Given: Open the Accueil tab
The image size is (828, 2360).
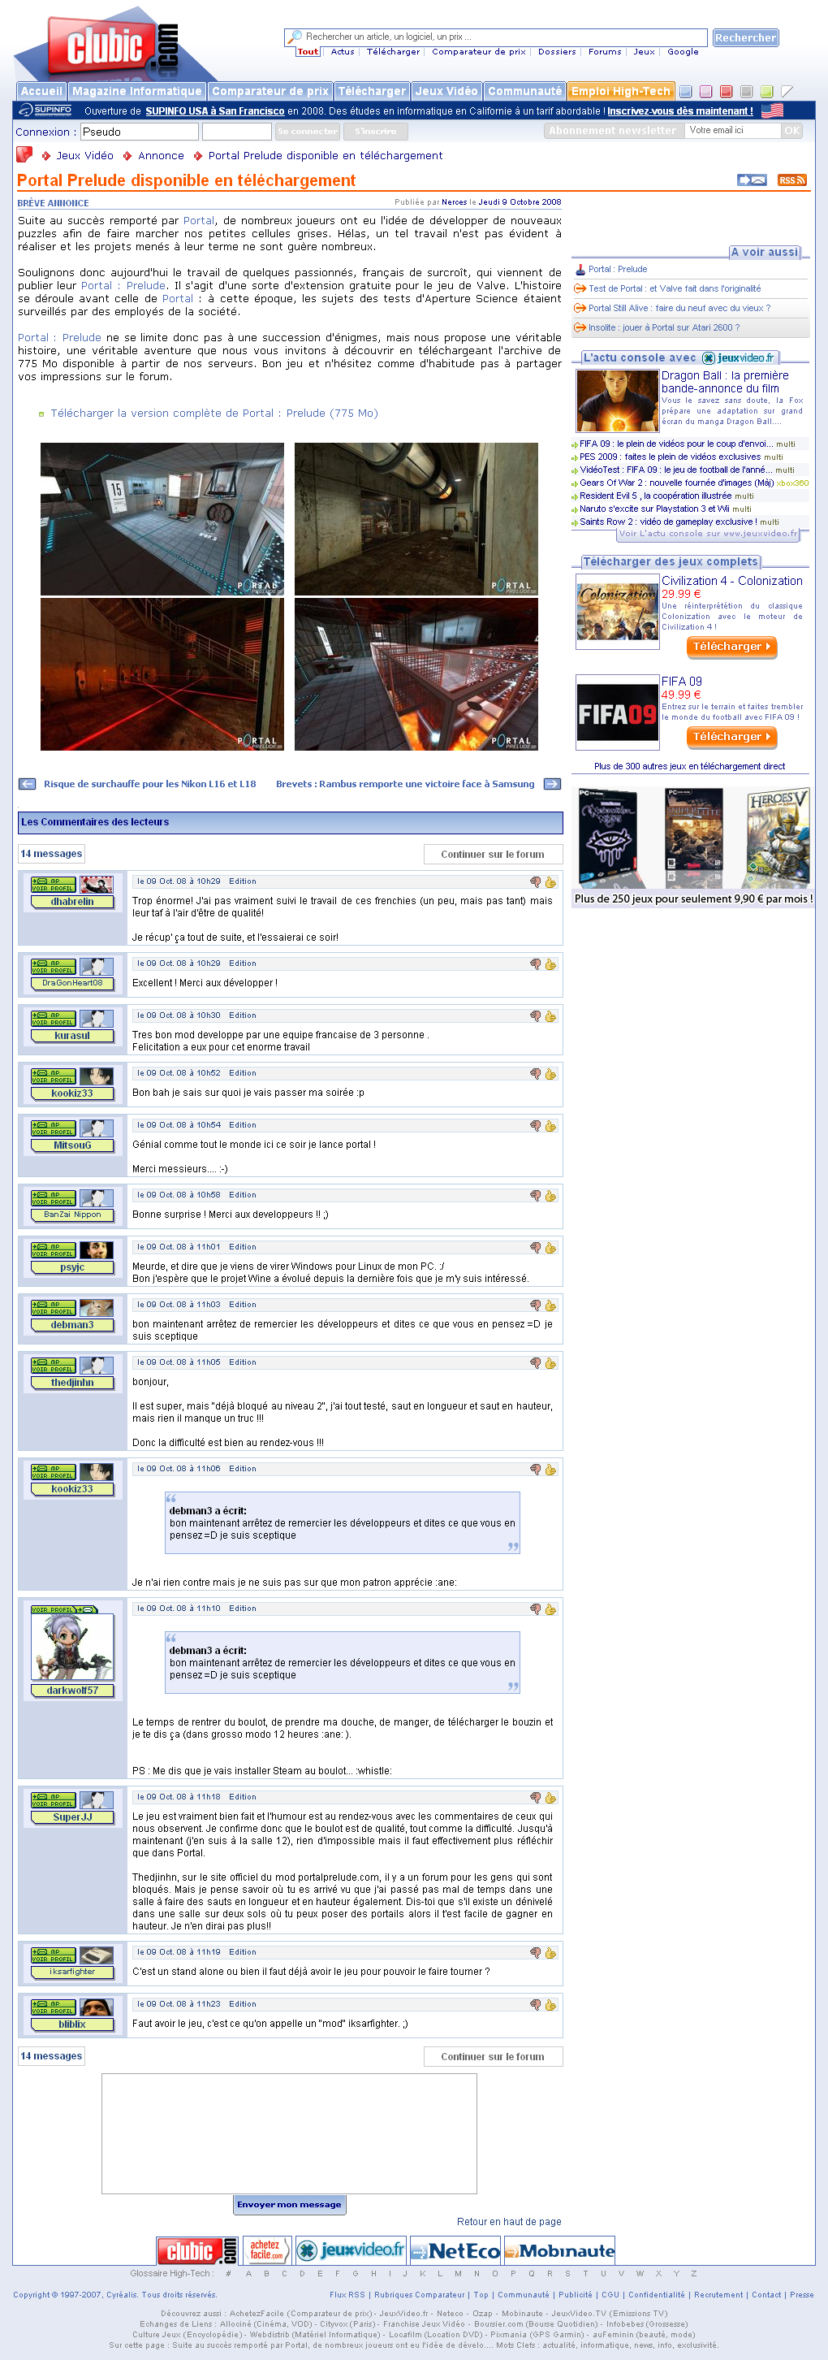Looking at the screenshot, I should tap(41, 92).
